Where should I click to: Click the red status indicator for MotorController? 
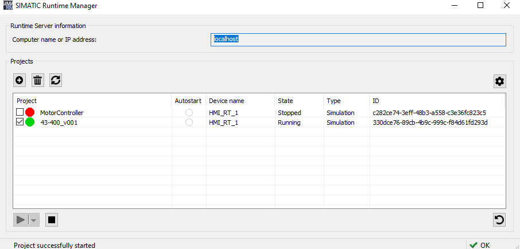pos(30,113)
